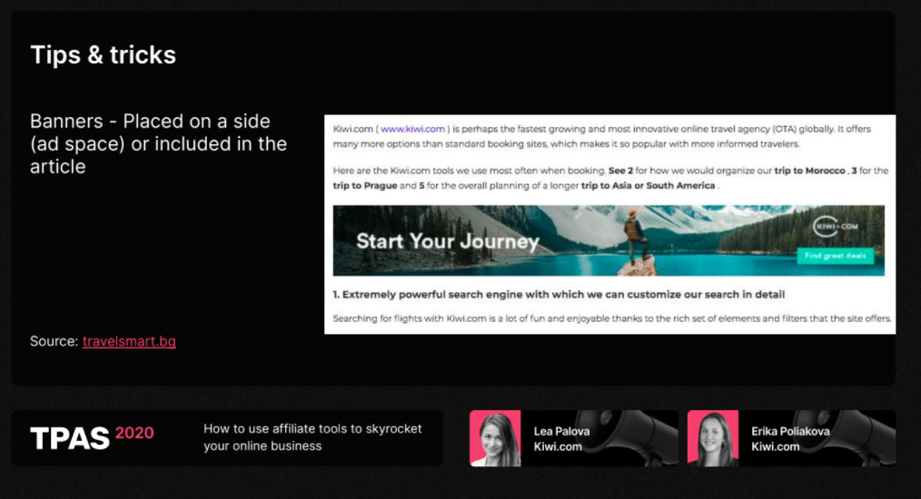Open the travelsmart.bg source link
921x499 pixels.
coord(129,341)
